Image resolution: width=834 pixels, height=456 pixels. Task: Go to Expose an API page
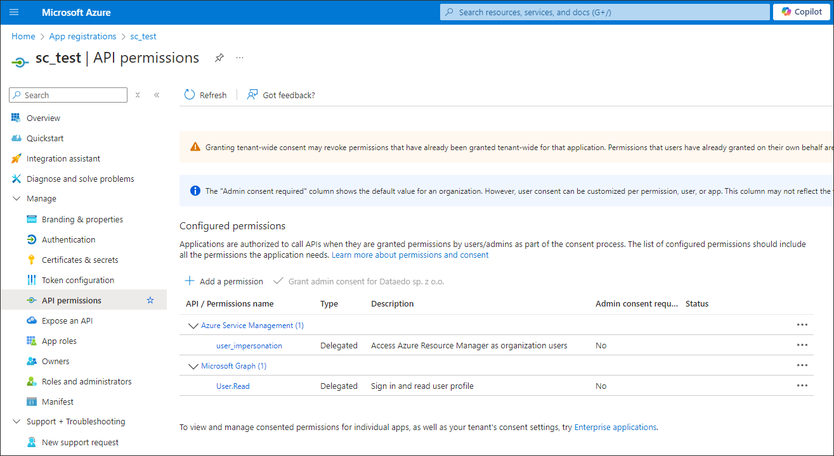pos(67,320)
